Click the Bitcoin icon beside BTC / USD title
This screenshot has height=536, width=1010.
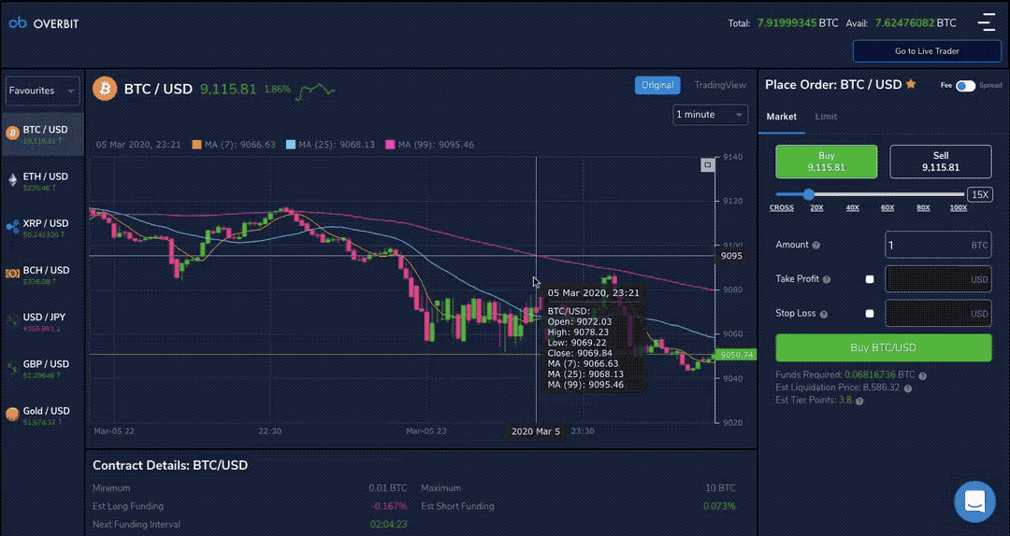105,89
